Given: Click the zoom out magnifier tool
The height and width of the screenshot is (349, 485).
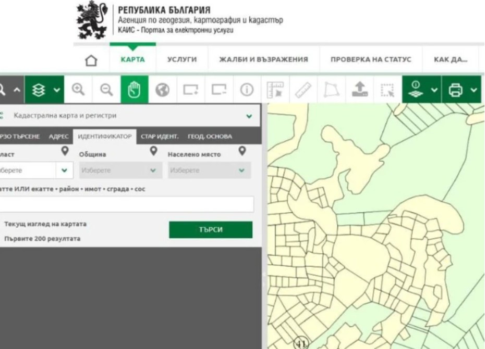Looking at the screenshot, I should (106, 90).
